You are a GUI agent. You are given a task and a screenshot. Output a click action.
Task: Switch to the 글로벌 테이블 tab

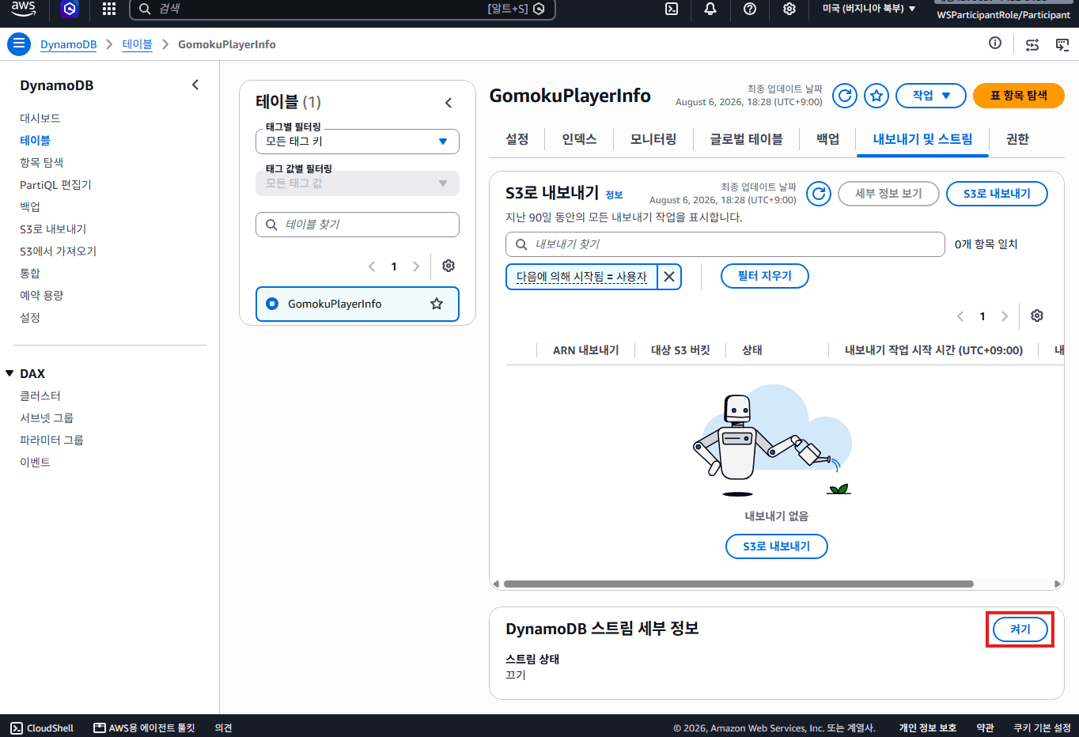pyautogui.click(x=746, y=139)
